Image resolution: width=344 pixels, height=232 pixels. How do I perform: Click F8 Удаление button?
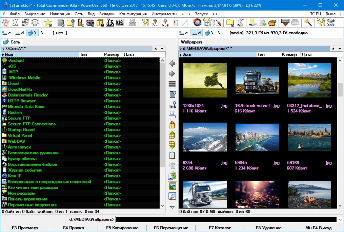coord(269,228)
